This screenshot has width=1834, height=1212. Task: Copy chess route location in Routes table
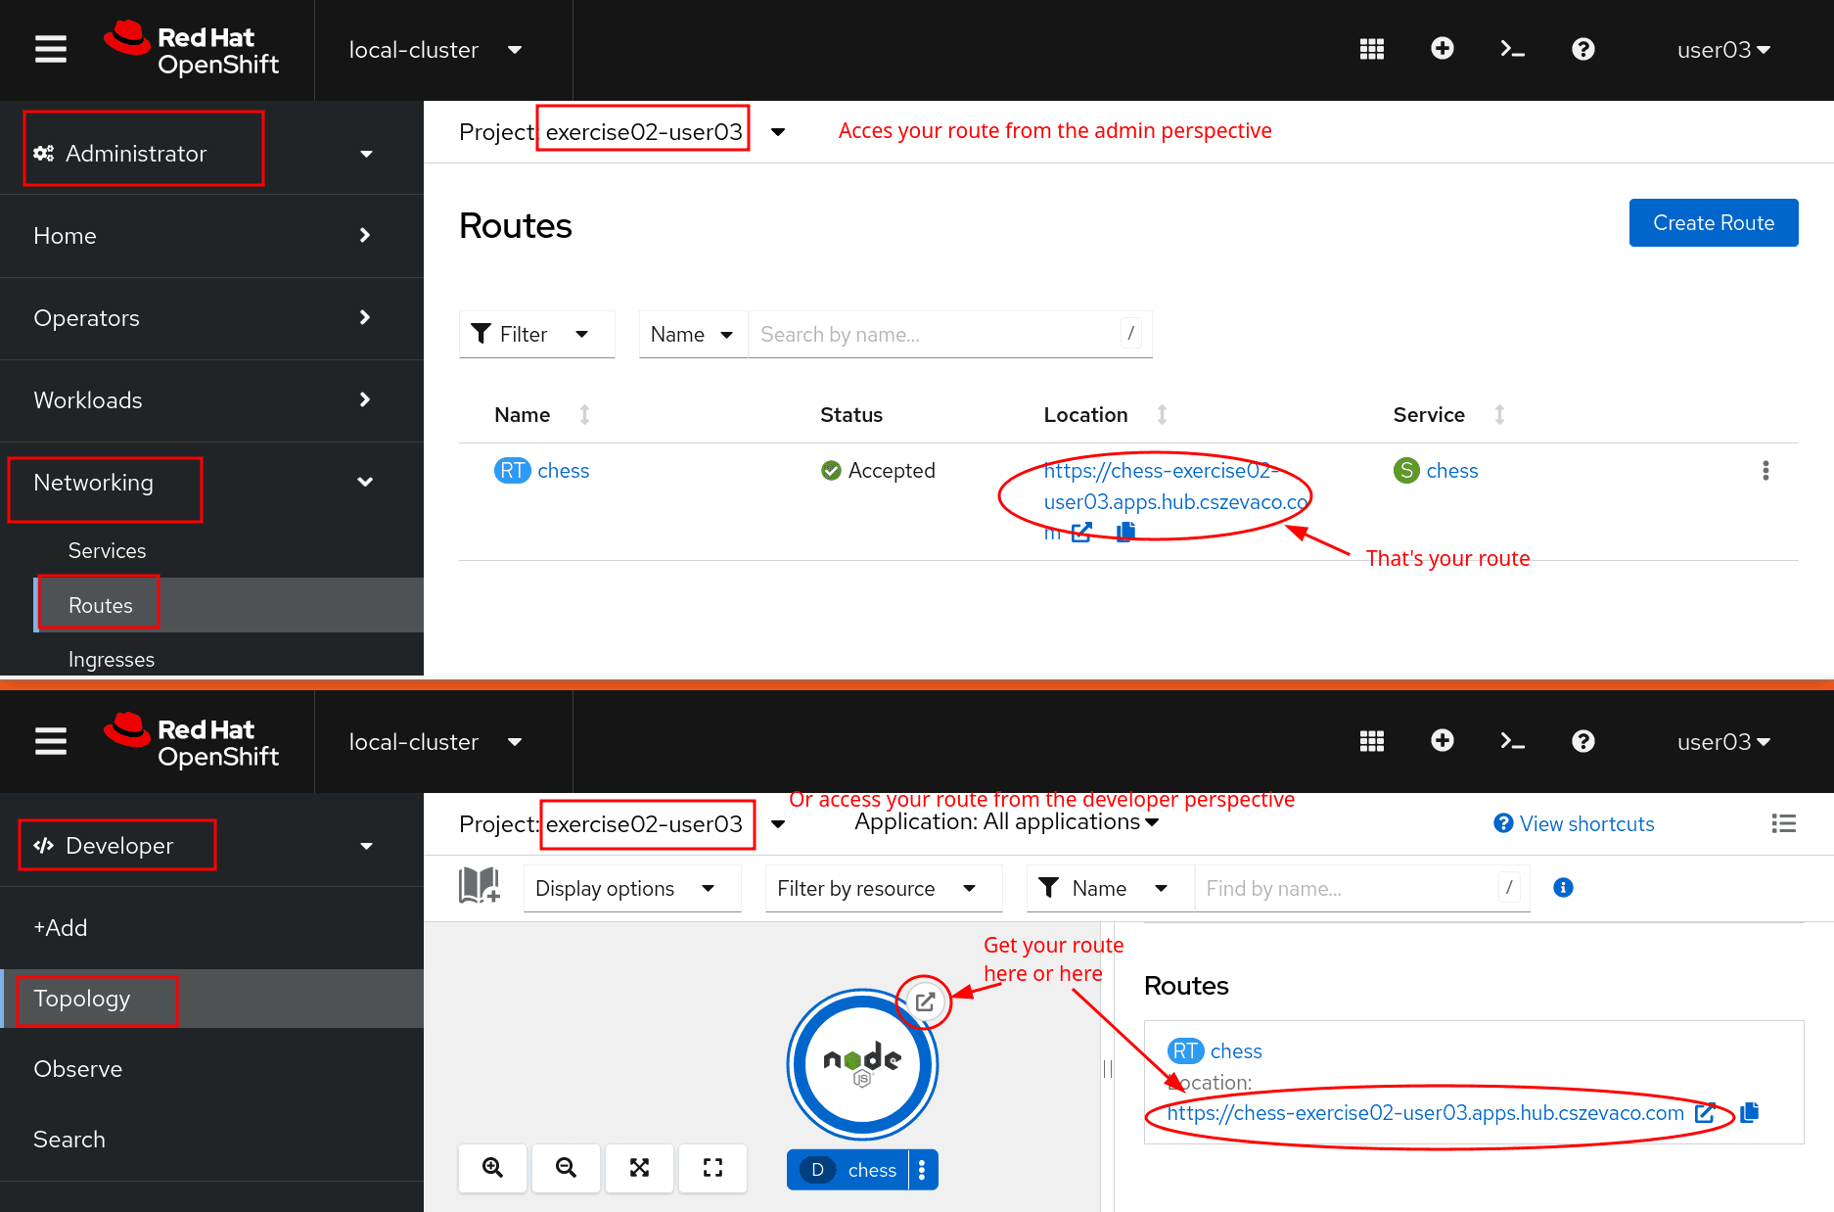1125,532
